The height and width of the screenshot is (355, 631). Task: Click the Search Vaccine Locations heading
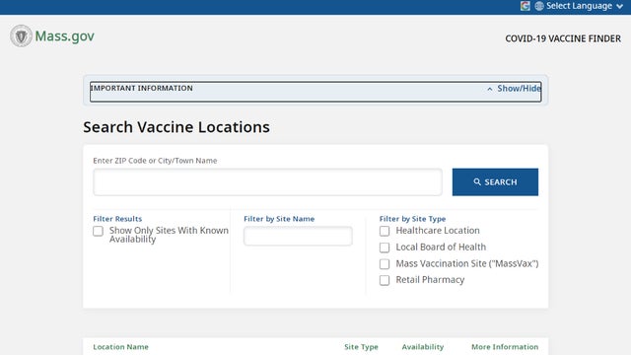coord(176,127)
